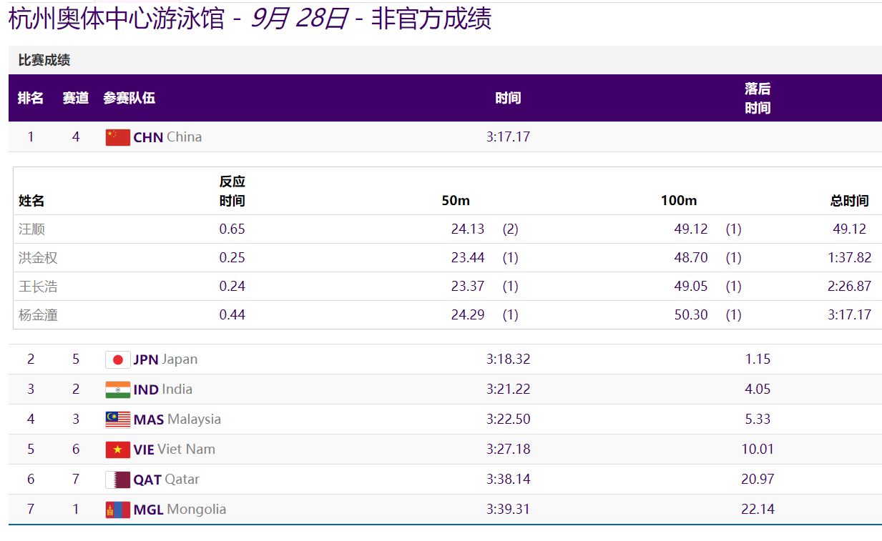Click Malaysia's time 3:22.50
Screen dimensions: 882x541
[x=508, y=420]
